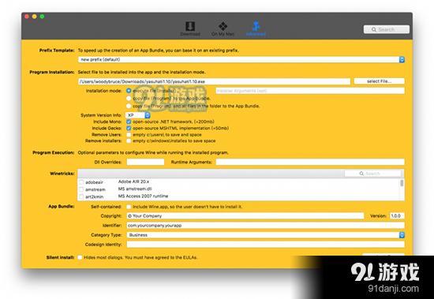Check the Remove Users option
This screenshot has width=434, height=299.
pyautogui.click(x=129, y=135)
